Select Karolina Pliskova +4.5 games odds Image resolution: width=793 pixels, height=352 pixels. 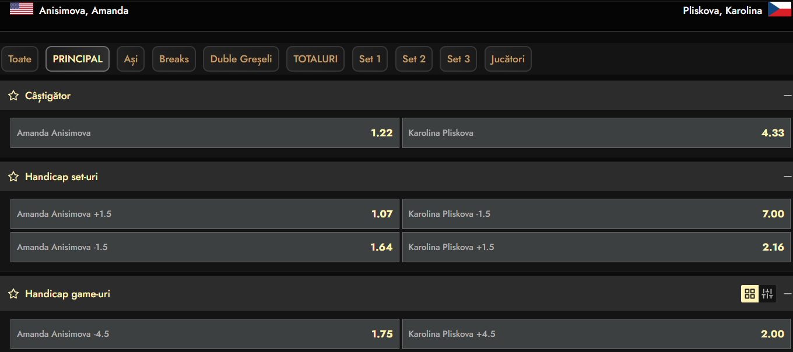(596, 334)
